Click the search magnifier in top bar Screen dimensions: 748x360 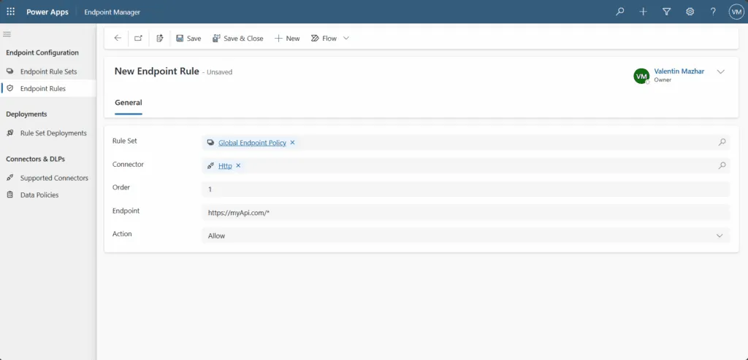click(619, 12)
